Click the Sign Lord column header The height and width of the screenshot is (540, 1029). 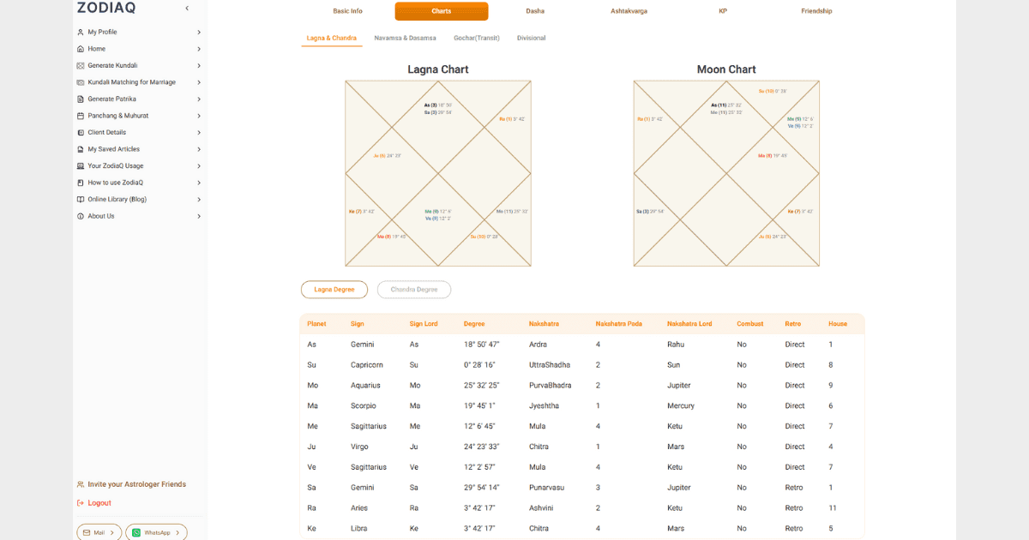click(424, 324)
